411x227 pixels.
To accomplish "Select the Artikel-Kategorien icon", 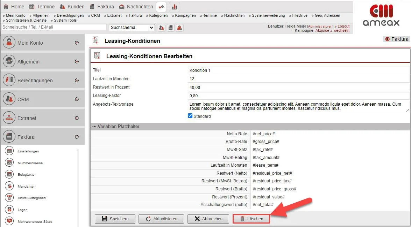I will (10, 198).
